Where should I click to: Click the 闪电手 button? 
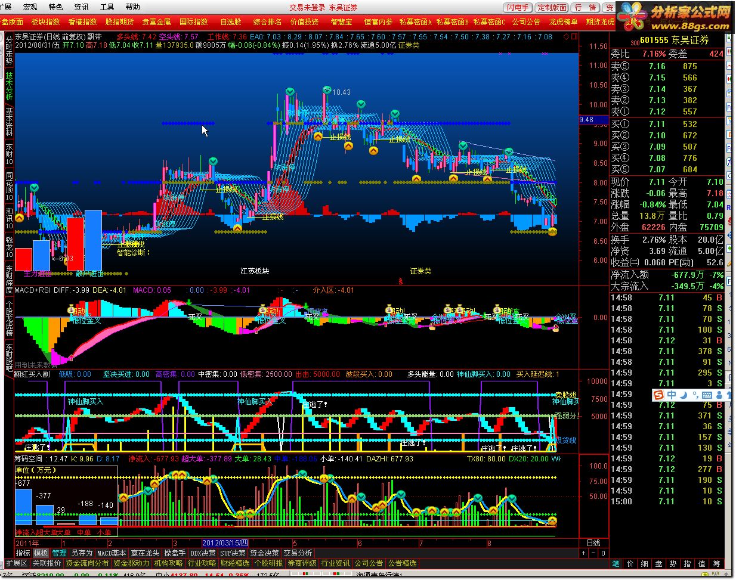518,7
